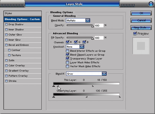Click the Underlying Layer black point triangle
This screenshot has width=155, height=114.
tap(54, 97)
